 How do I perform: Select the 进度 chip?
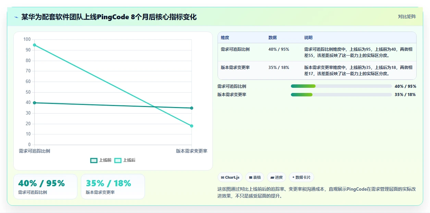(277, 177)
